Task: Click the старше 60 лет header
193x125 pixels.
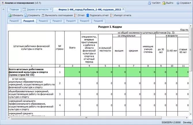Action: (183, 51)
